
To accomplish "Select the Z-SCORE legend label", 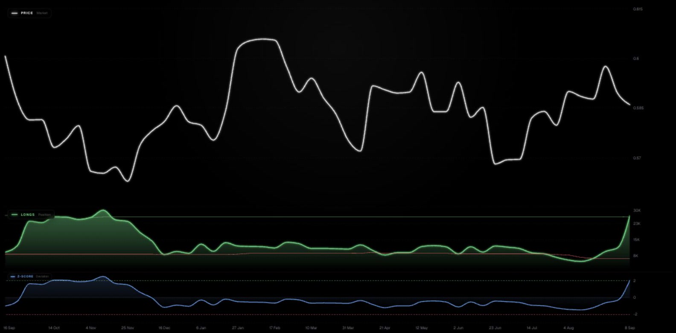I will (x=25, y=277).
